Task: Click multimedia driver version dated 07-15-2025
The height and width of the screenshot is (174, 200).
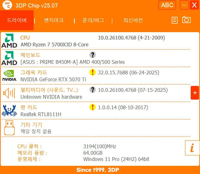Action: 133,90
